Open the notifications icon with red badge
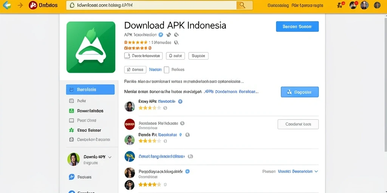Image resolution: width=387 pixels, height=193 pixels. [341, 5]
